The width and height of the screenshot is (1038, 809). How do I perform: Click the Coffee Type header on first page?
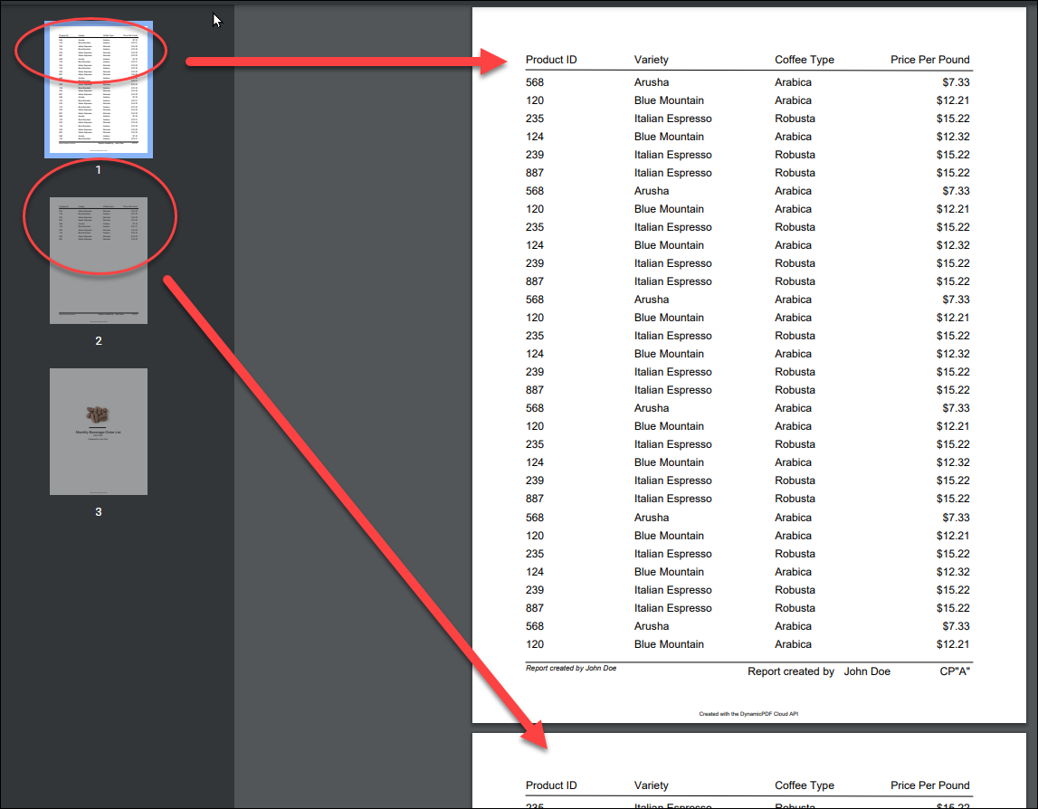(804, 60)
